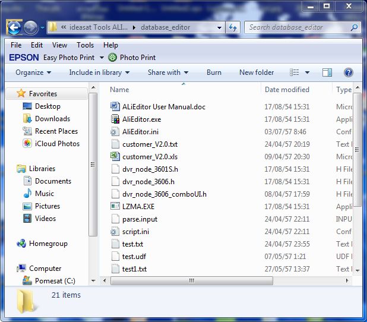
Task: Expand the Organize dropdown
Action: (x=33, y=72)
